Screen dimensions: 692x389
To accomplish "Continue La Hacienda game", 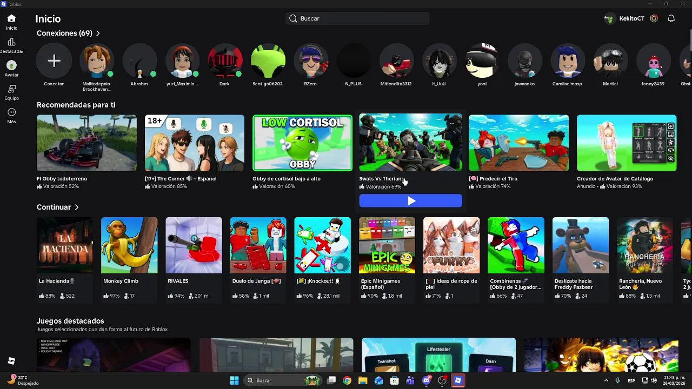I will [x=65, y=245].
